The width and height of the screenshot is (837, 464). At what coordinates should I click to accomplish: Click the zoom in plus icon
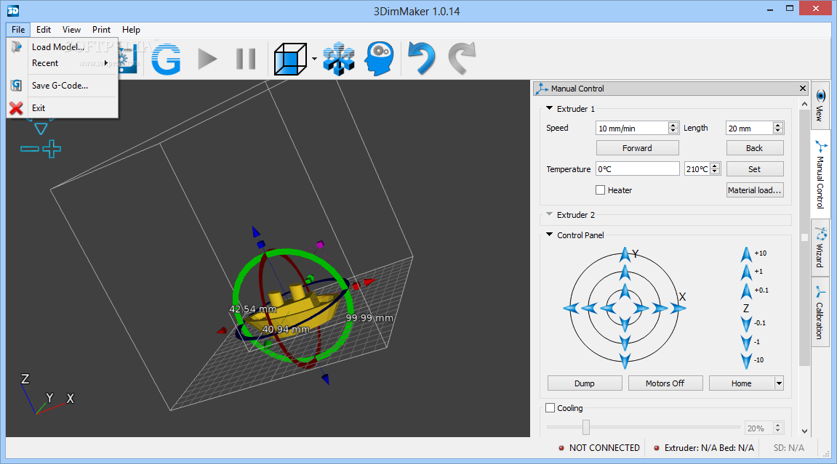51,149
